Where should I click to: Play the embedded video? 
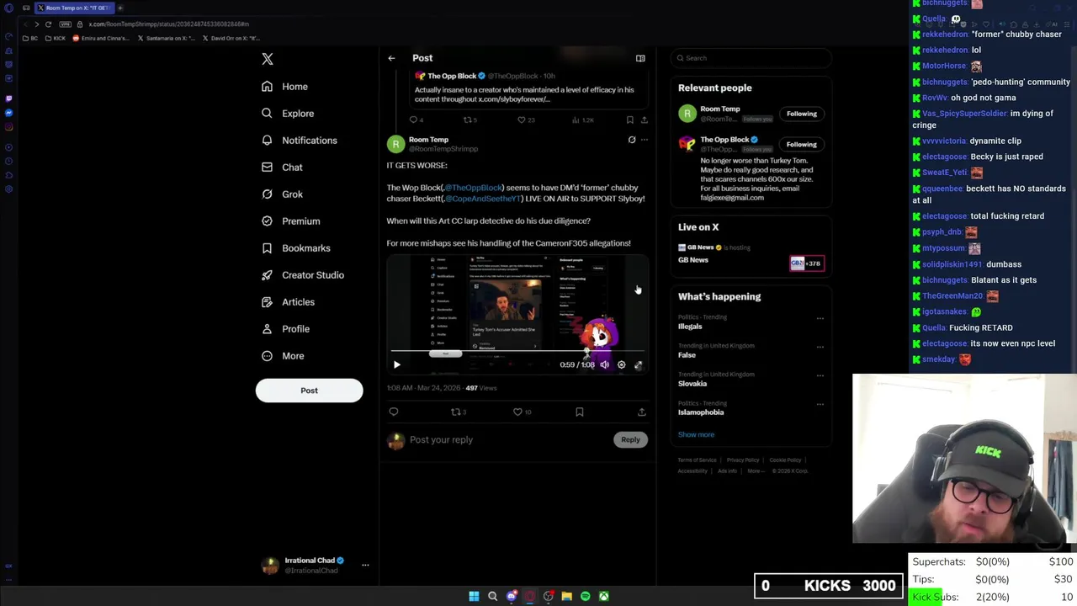[x=397, y=365]
